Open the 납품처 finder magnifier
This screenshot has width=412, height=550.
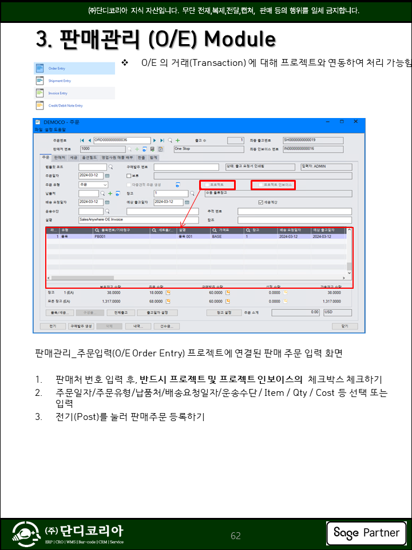pyautogui.click(x=102, y=193)
